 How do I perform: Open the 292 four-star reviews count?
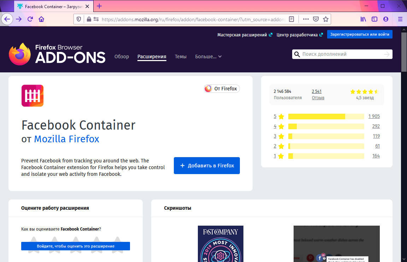point(376,126)
